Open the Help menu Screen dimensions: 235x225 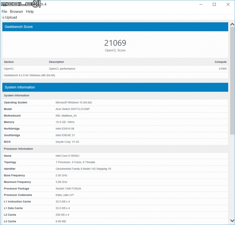[x=30, y=11]
